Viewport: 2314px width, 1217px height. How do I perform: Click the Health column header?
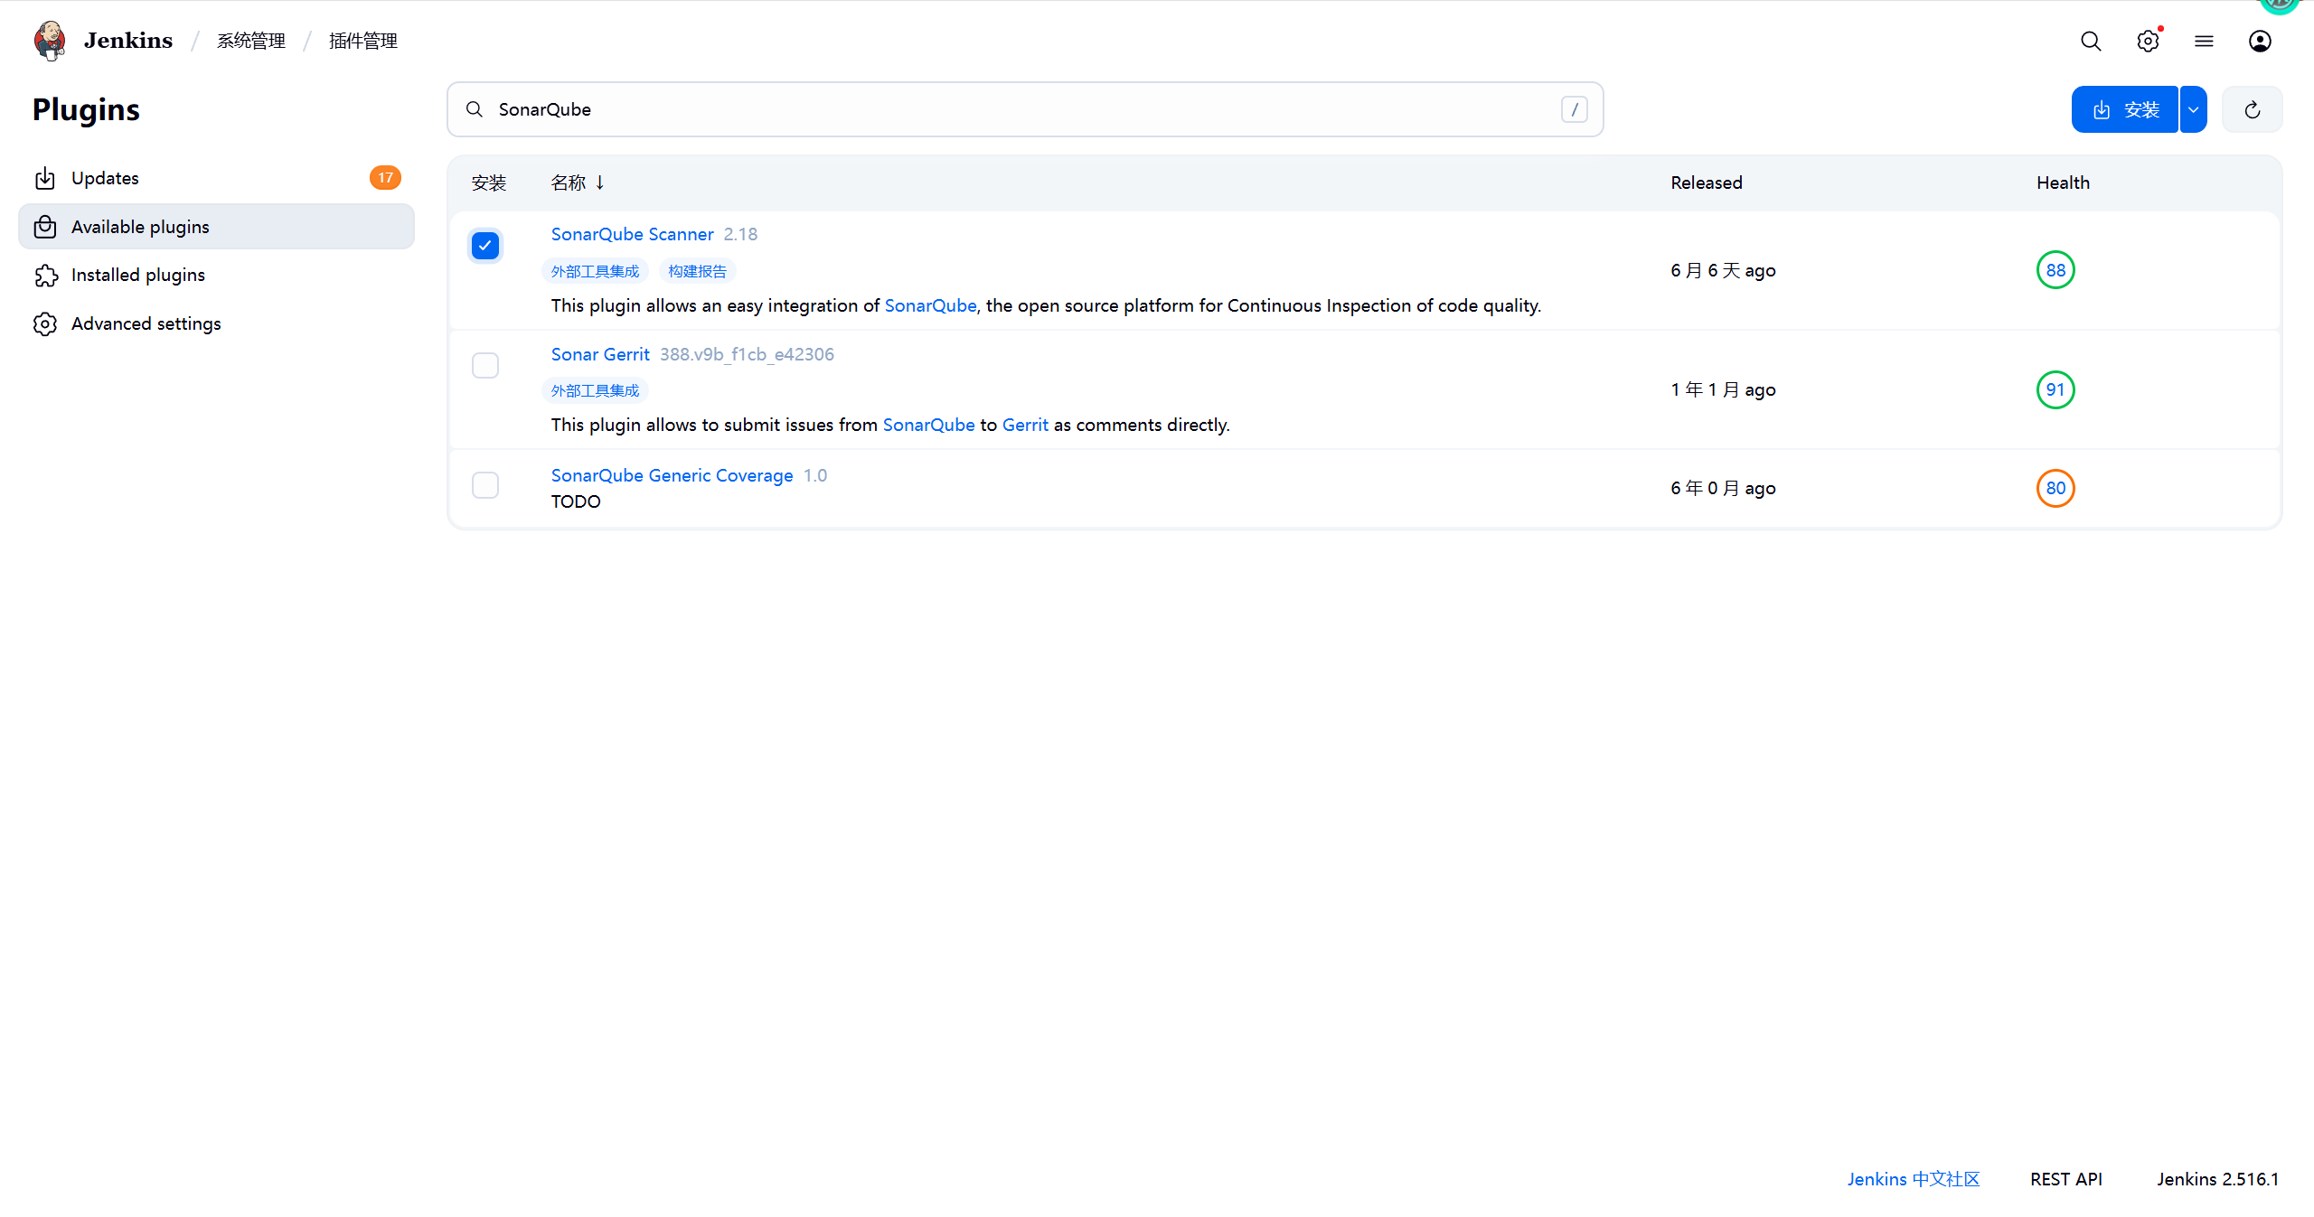(x=2063, y=183)
